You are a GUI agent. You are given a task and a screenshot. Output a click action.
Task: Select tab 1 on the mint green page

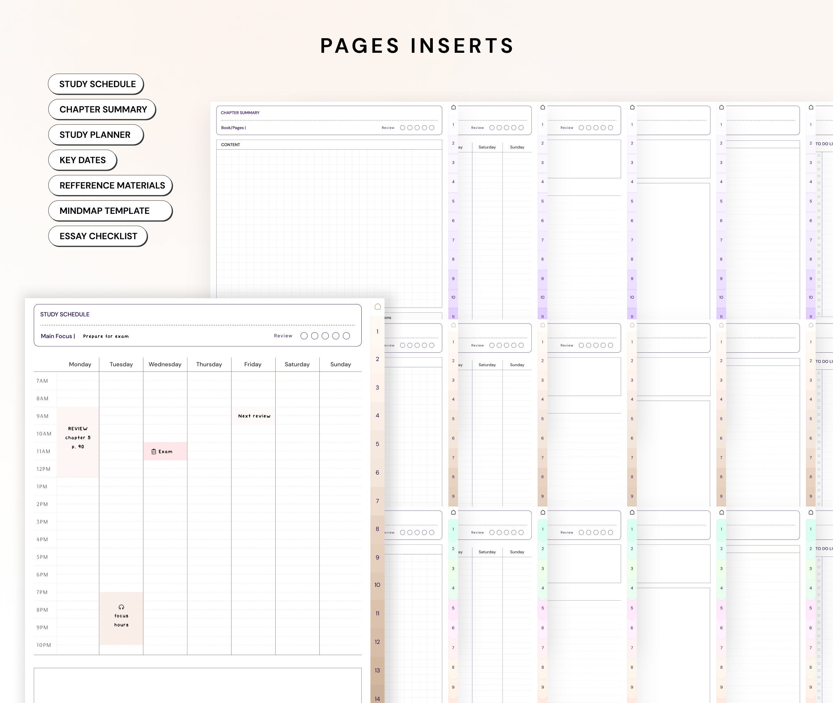(453, 530)
